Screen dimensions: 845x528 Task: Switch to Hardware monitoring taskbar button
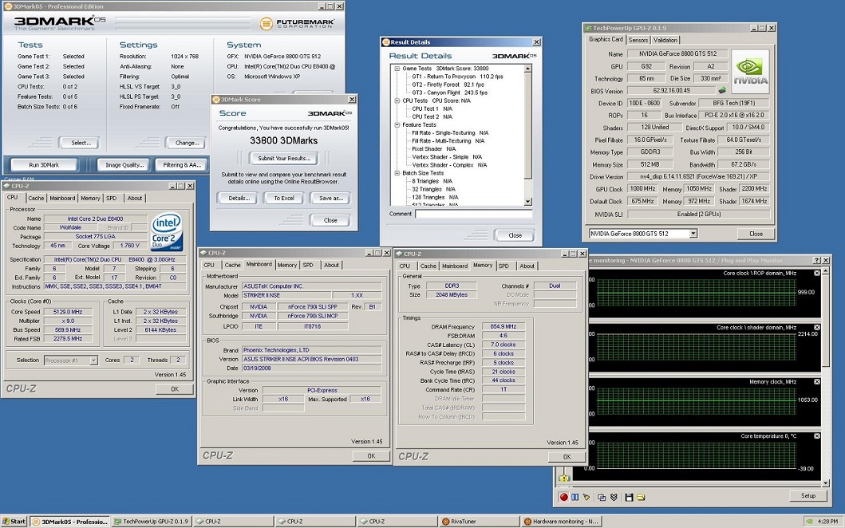[x=560, y=521]
